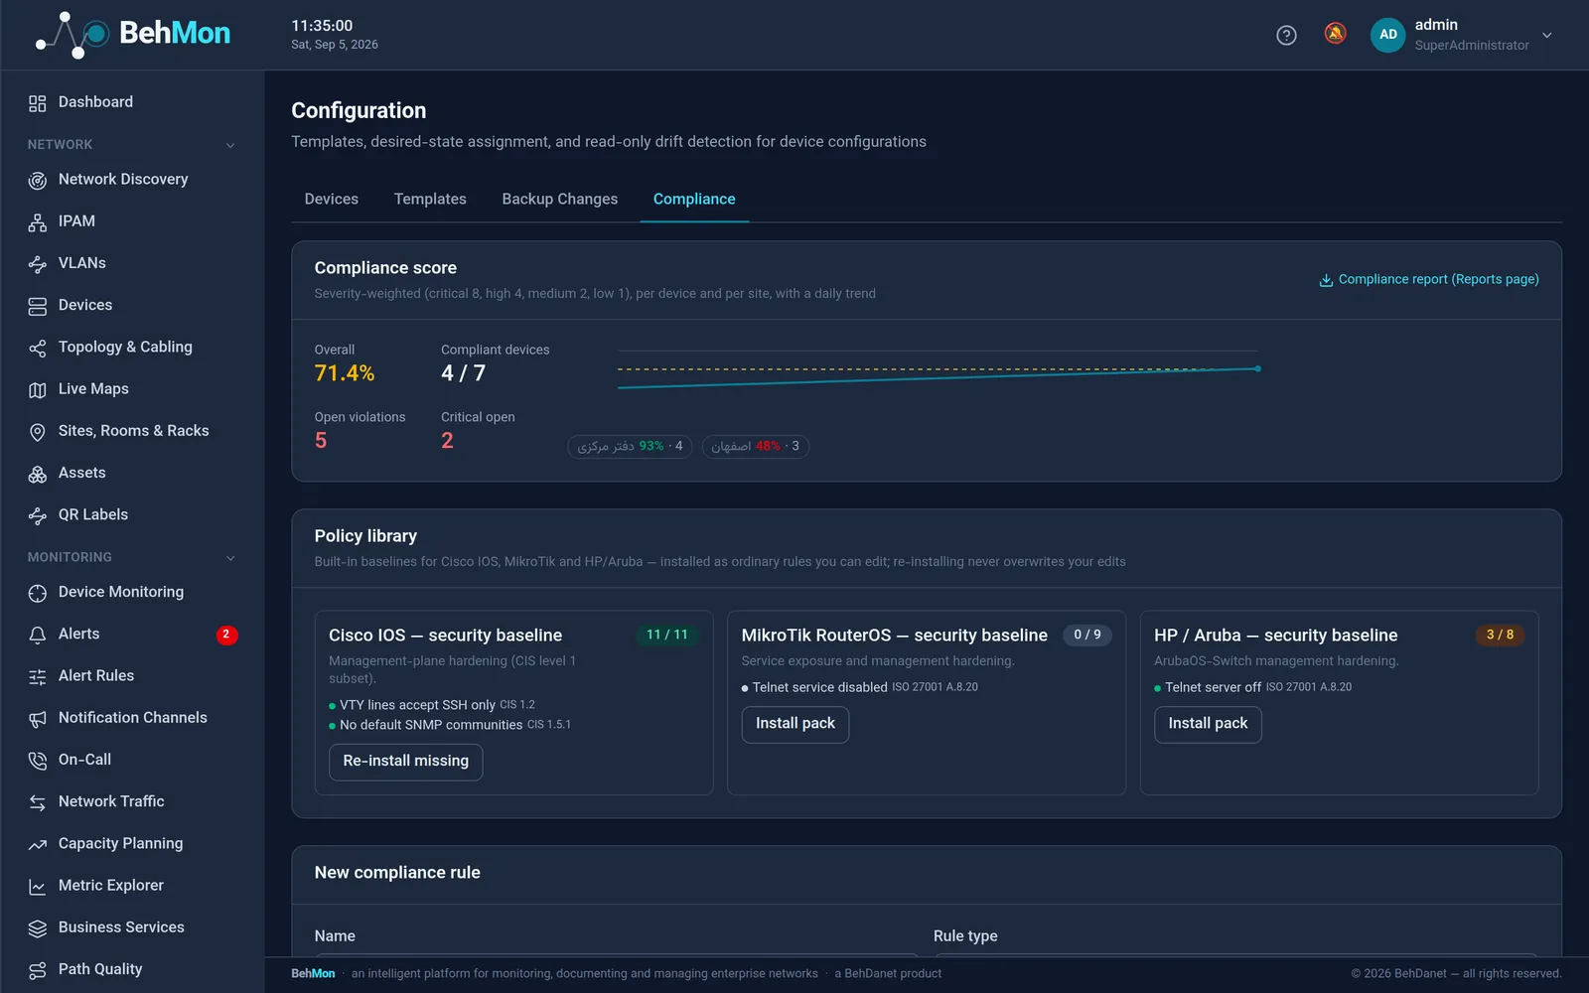Image resolution: width=1589 pixels, height=993 pixels.
Task: Click the 0 / 9 MikroTik badge
Action: [x=1087, y=635]
